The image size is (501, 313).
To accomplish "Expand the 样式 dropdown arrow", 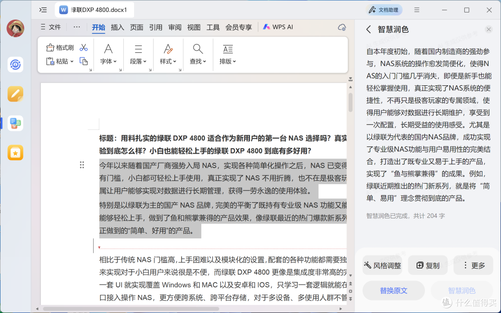I will 175,61.
